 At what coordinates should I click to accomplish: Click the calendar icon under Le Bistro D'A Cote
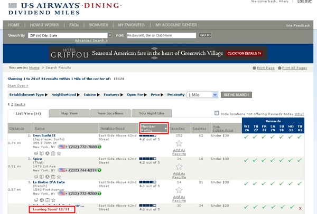click(x=48, y=200)
